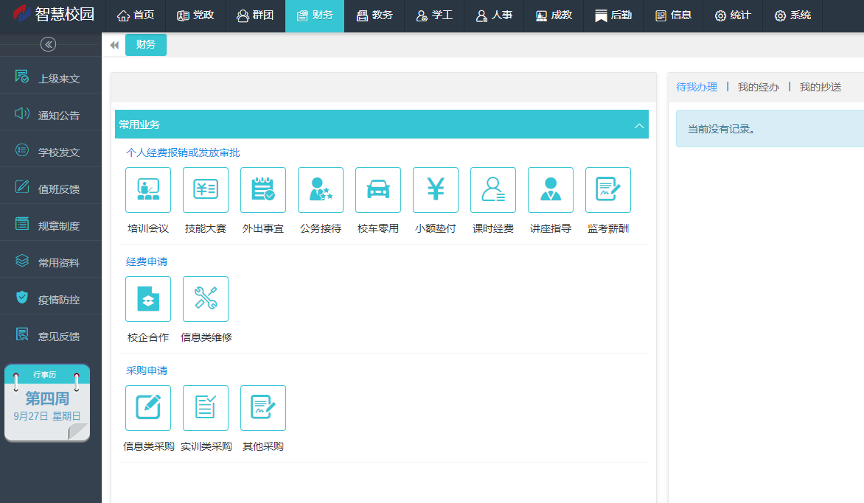Click the 行事历 calendar widget
Viewport: 864px width, 503px height.
(47, 403)
